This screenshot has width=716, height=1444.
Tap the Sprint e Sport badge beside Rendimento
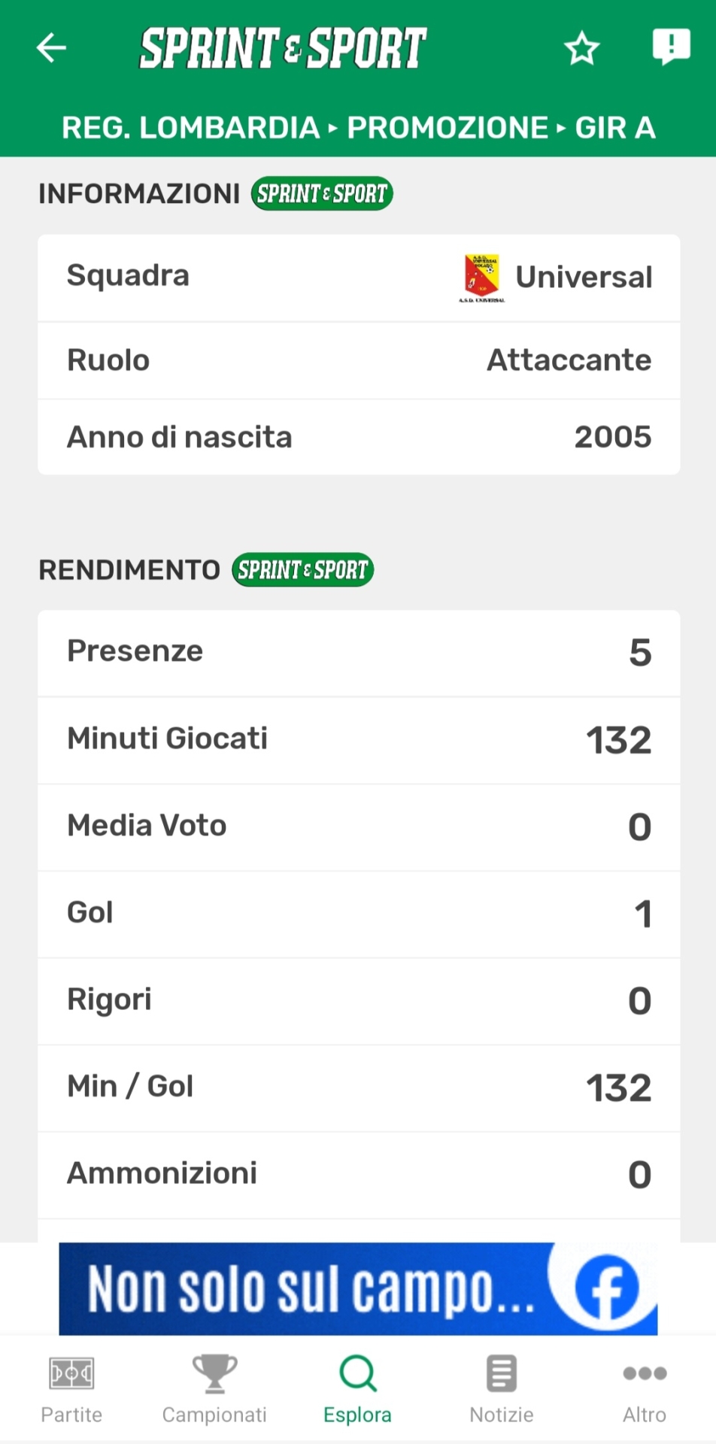[302, 570]
